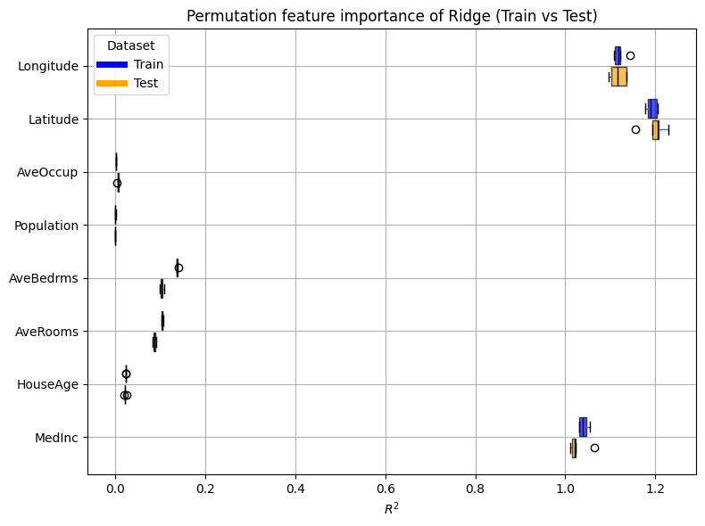Click the R² x-axis label
Viewport: 705px width, 526px height.
[392, 508]
